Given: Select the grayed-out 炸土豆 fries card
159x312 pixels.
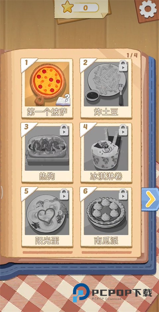Looking at the screenshot, I should [106, 88].
